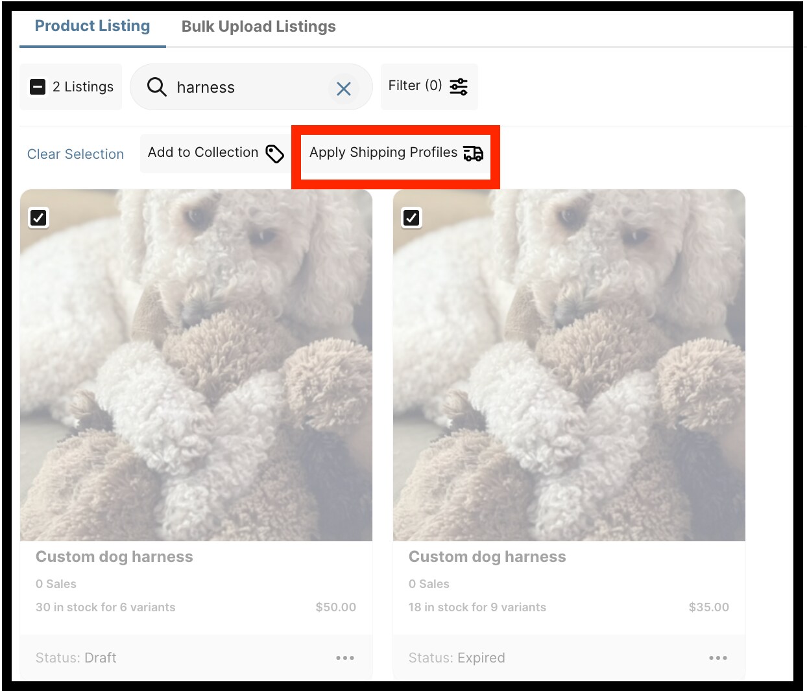Click the search magnifier icon
This screenshot has width=807, height=691.
coord(156,87)
